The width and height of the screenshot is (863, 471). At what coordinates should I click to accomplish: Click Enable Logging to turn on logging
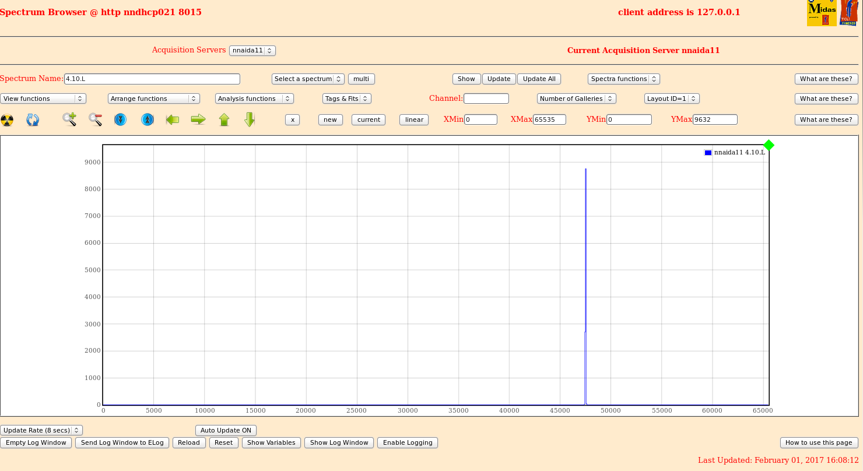coord(407,442)
